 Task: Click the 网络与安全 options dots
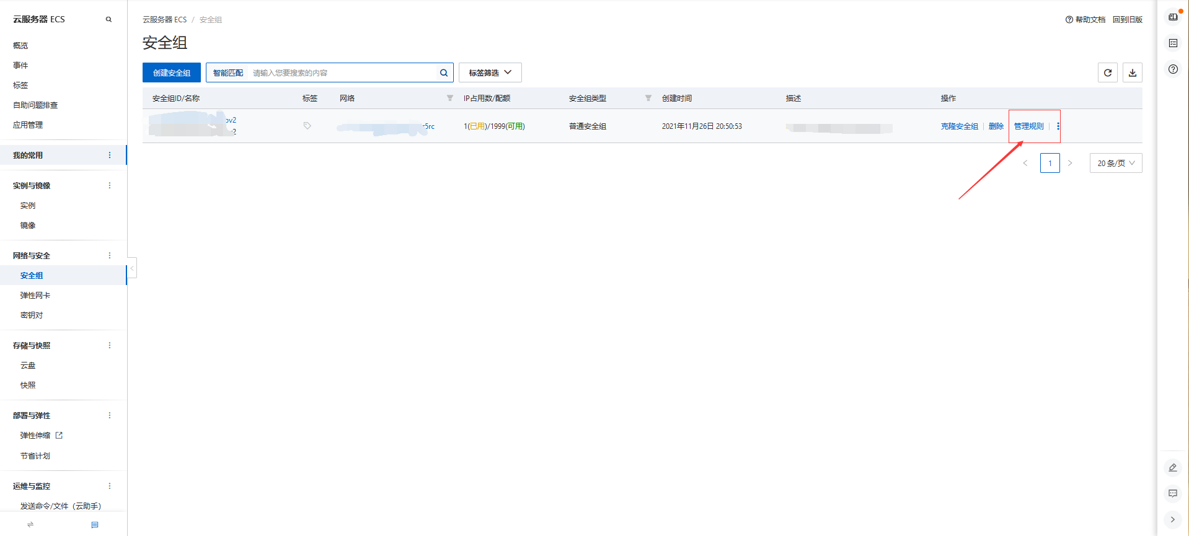point(110,255)
